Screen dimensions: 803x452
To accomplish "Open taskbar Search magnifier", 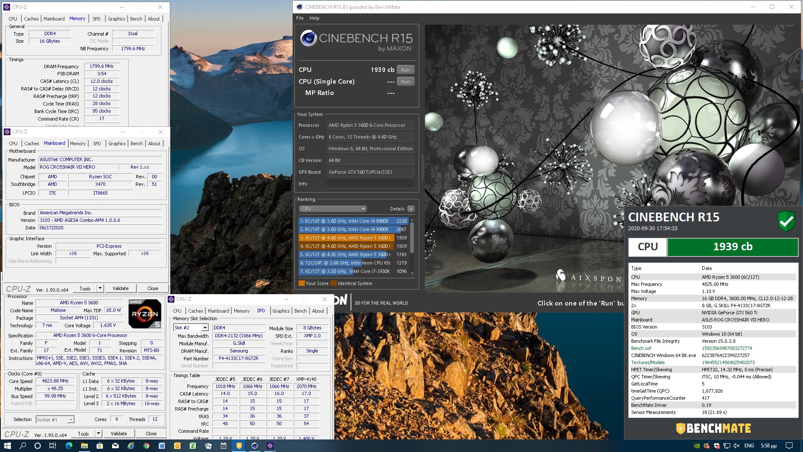I will coord(23,446).
